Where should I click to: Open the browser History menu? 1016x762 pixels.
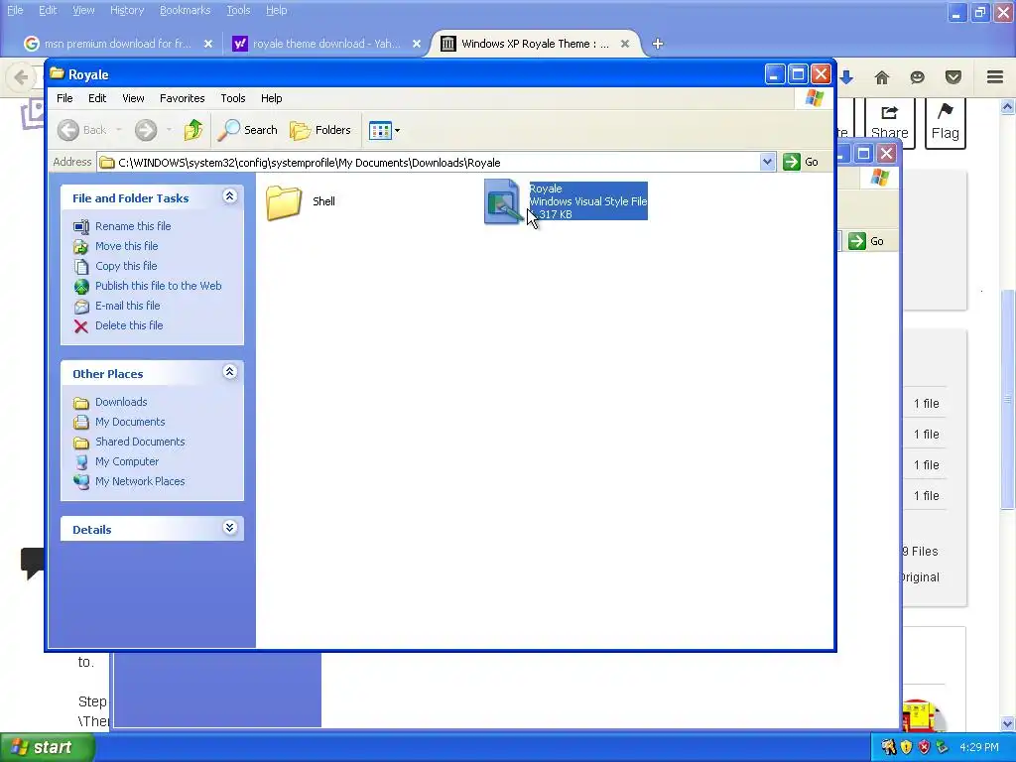pos(127,10)
